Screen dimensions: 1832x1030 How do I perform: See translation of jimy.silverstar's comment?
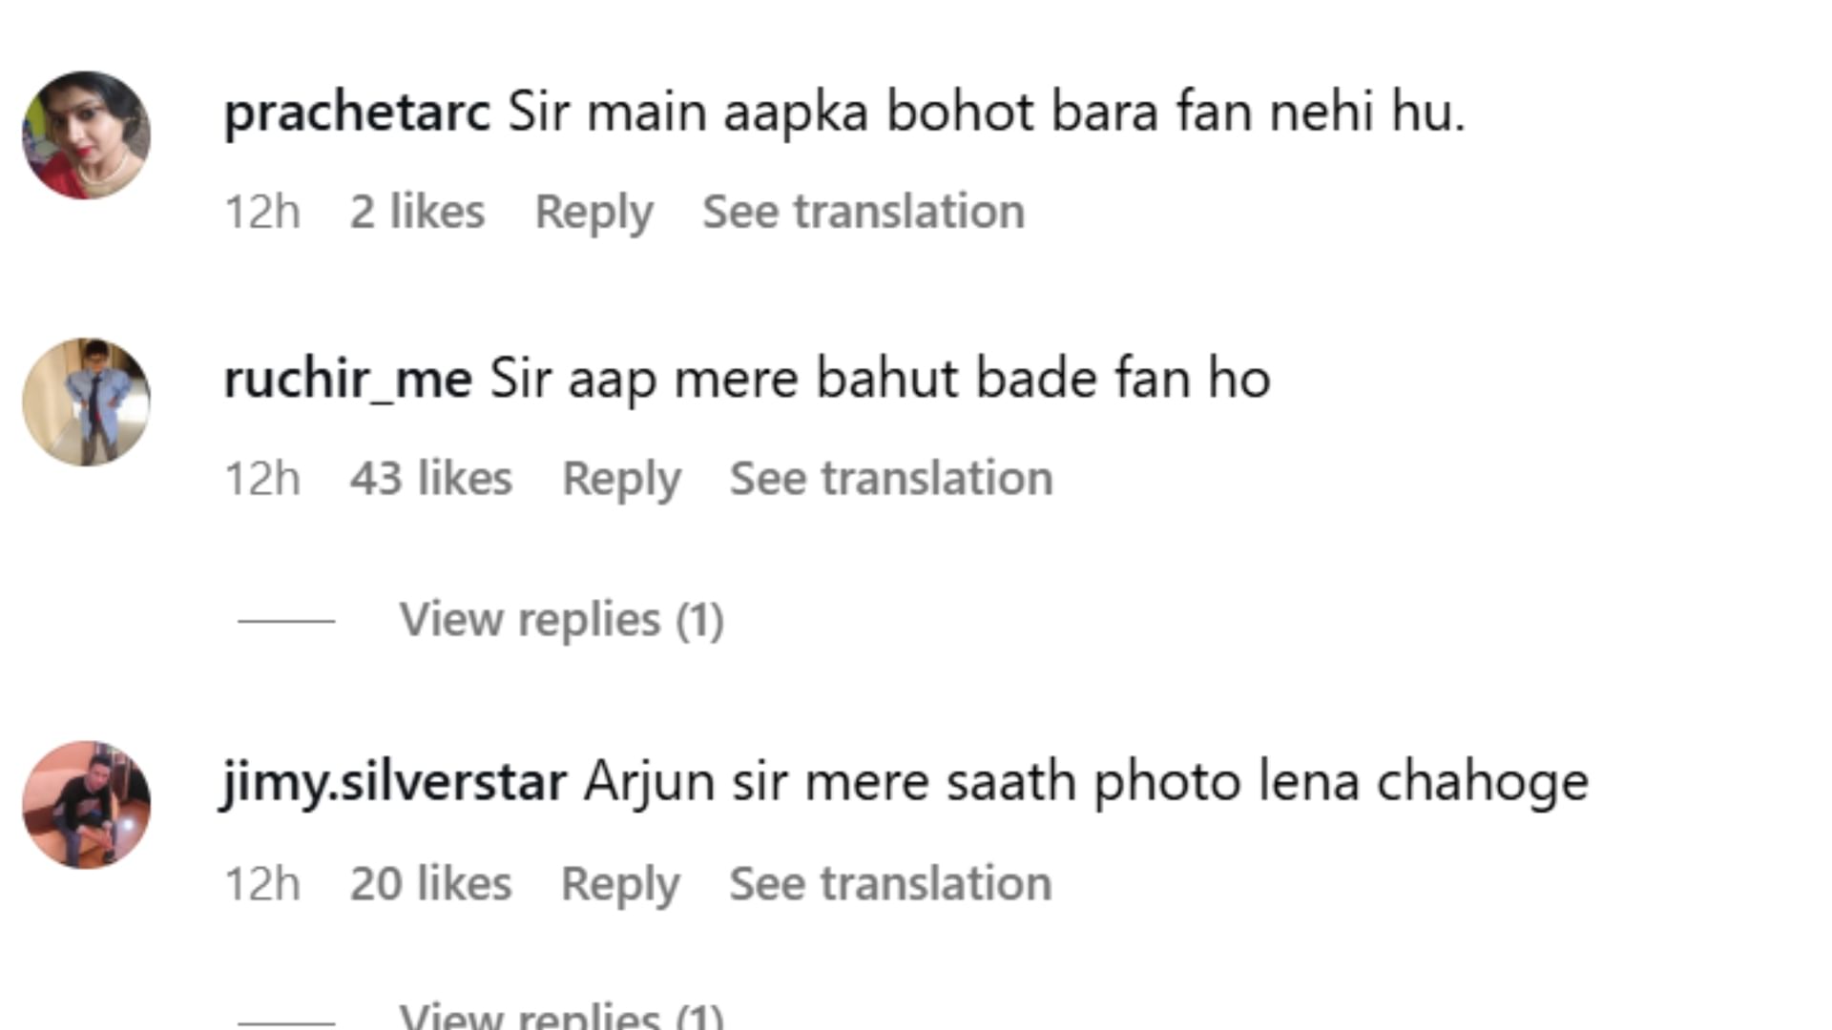coord(890,884)
